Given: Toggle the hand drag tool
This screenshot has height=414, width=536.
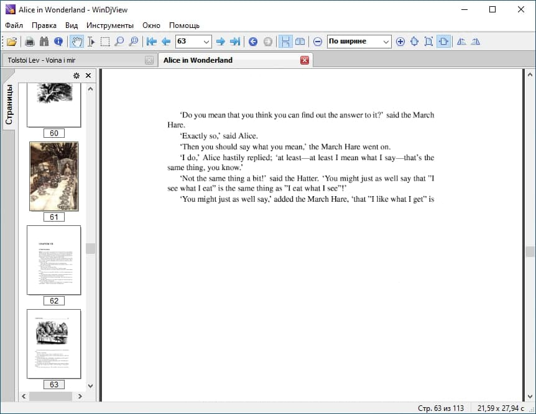Looking at the screenshot, I should (77, 42).
